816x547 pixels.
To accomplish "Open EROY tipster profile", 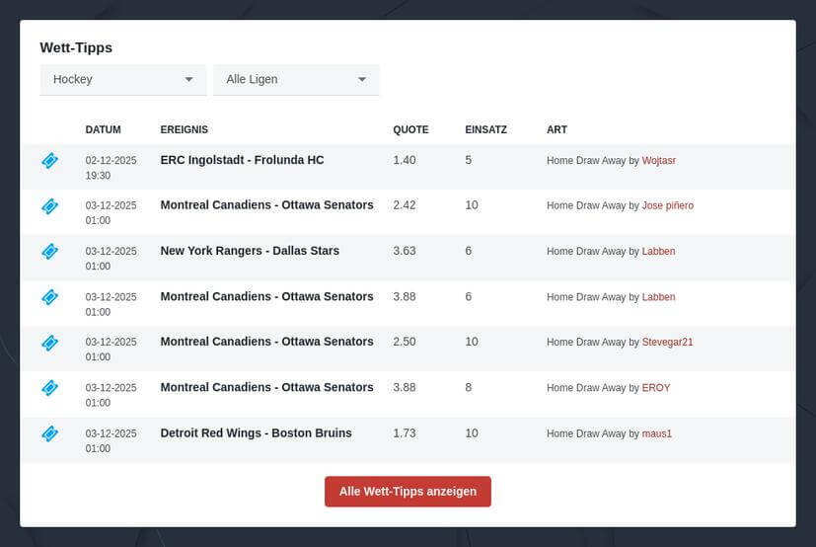I will click(655, 387).
